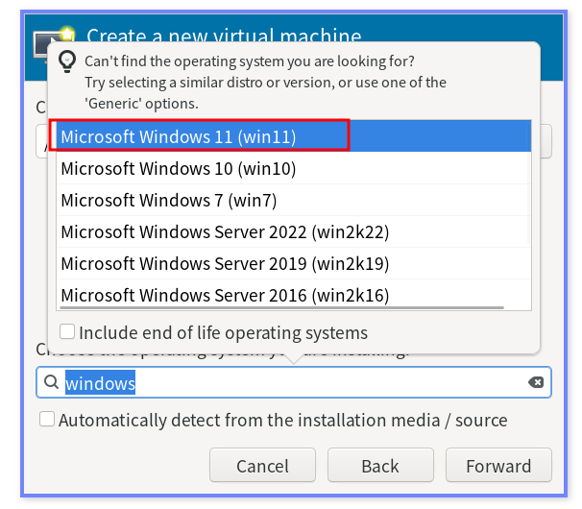Viewport: 582px width, 509px height.
Task: Click the lightbulb hint icon
Action: (x=67, y=61)
